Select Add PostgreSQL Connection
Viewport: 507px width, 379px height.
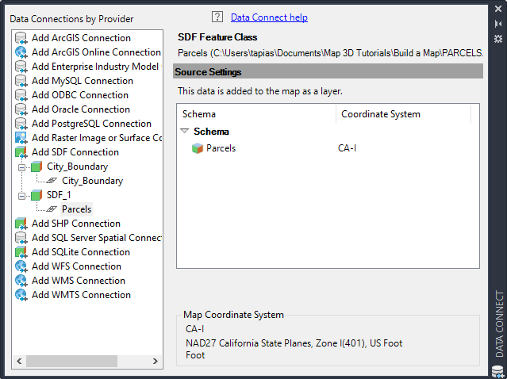(91, 124)
